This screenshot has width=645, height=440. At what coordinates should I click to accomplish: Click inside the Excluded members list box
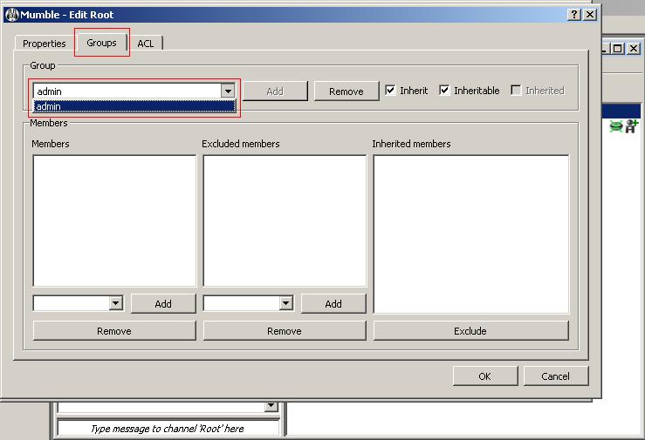click(x=285, y=220)
